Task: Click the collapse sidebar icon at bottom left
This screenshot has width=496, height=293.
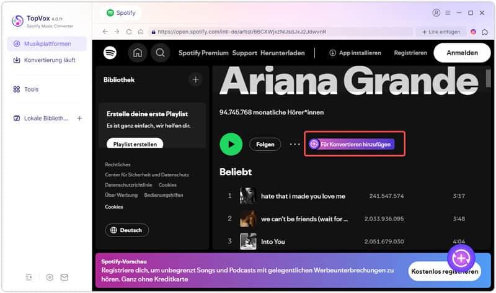Action: (x=29, y=277)
